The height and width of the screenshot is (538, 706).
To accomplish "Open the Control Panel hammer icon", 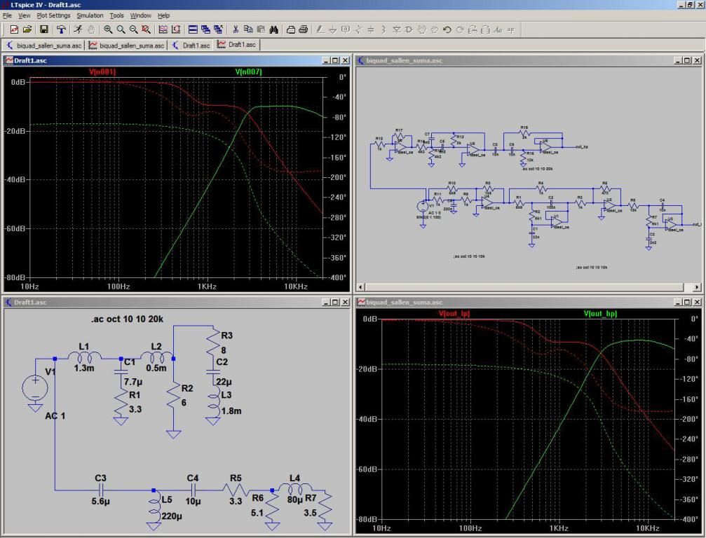I will click(x=61, y=29).
